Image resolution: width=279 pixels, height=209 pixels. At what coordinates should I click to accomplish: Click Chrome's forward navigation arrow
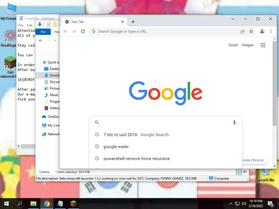pyautogui.click(x=74, y=32)
